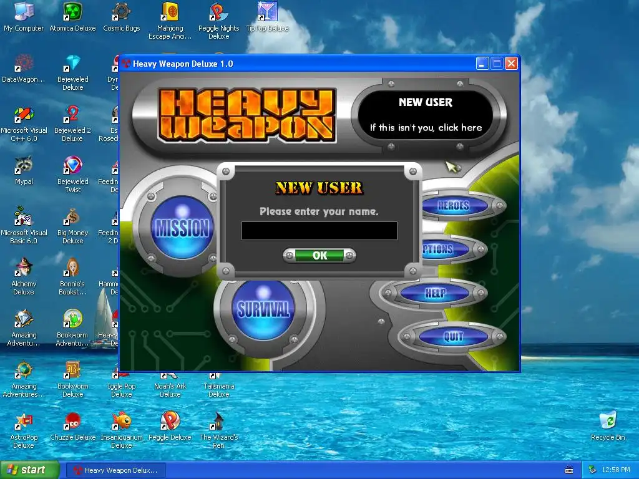Open the Mahjong Escape Ancient shortcut
This screenshot has height=479, width=639.
170,21
